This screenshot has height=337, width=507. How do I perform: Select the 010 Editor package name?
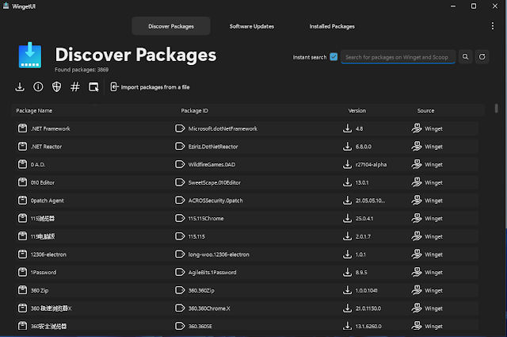pos(42,182)
